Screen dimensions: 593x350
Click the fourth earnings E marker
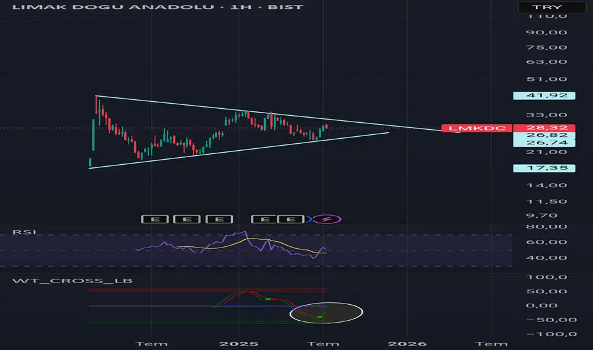point(265,219)
